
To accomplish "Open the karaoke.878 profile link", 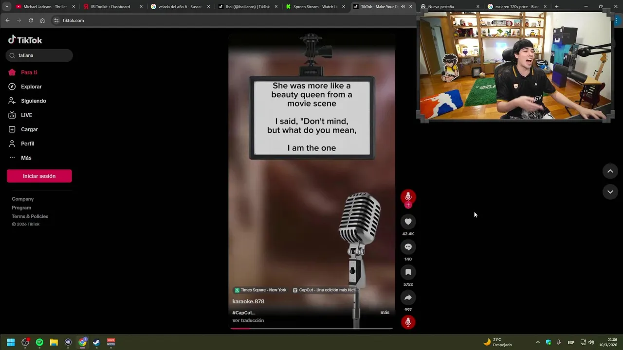I will click(x=248, y=301).
